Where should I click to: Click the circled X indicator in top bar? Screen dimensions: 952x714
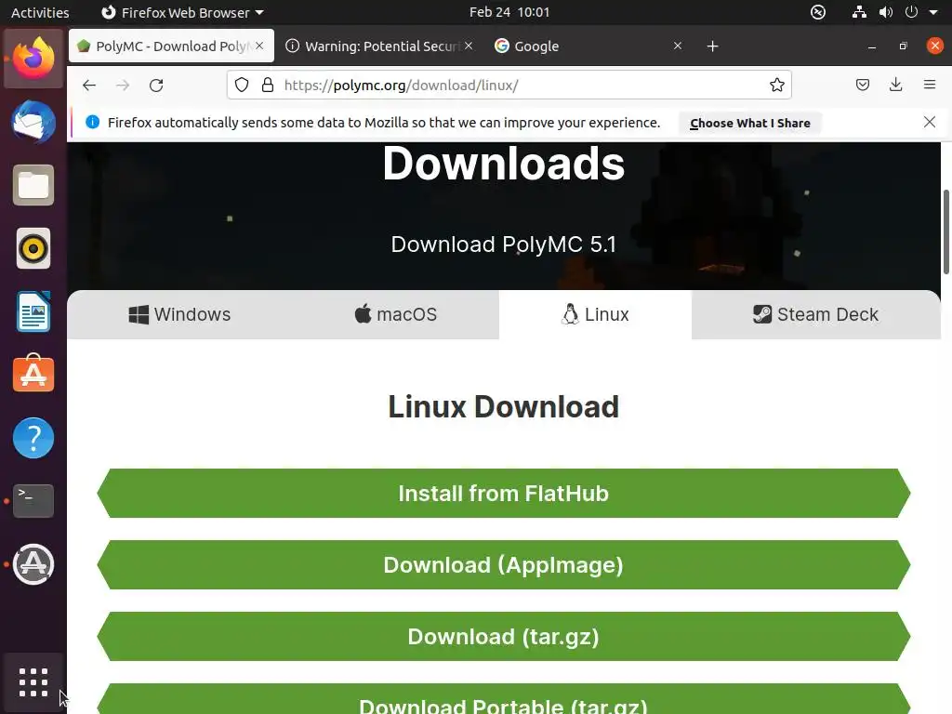[x=818, y=12]
